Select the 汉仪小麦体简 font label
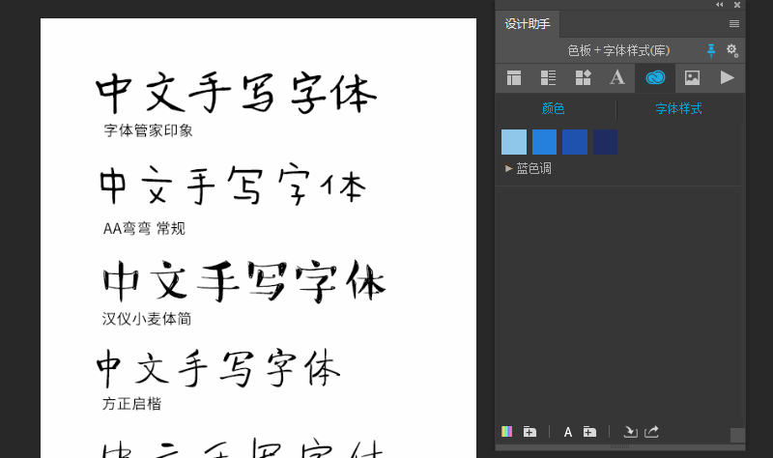Viewport: 773px width, 458px height. (147, 319)
